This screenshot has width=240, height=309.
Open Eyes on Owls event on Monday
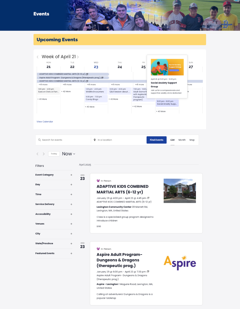pyautogui.click(x=49, y=90)
